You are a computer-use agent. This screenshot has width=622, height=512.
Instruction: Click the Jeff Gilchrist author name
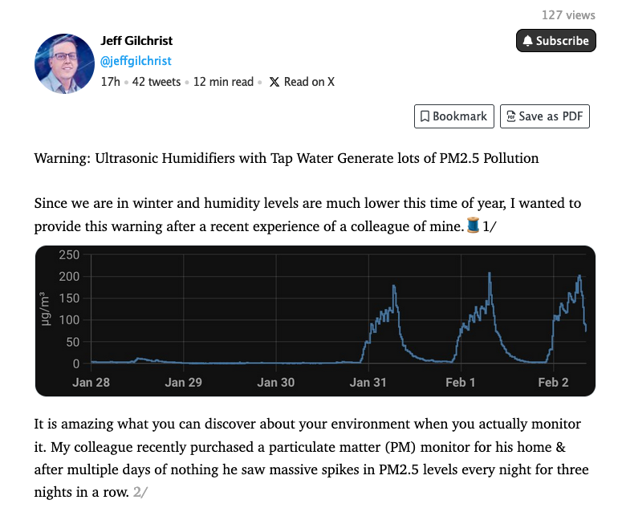pyautogui.click(x=136, y=41)
